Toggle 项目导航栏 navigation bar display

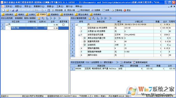coord(84,10)
